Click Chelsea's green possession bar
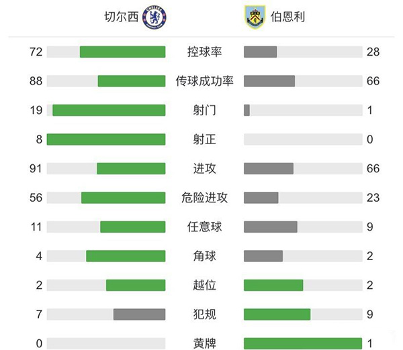 point(122,52)
